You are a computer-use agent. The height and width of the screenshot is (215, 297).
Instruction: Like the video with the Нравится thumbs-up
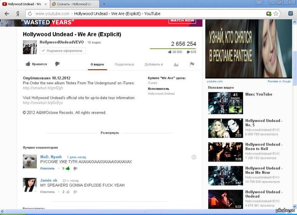(36, 64)
